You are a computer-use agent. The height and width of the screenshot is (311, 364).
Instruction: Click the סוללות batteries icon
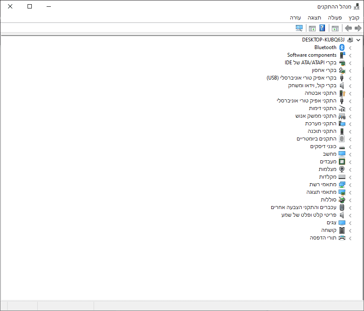[x=342, y=200]
